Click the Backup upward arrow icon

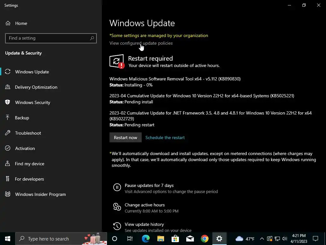[x=8, y=118]
